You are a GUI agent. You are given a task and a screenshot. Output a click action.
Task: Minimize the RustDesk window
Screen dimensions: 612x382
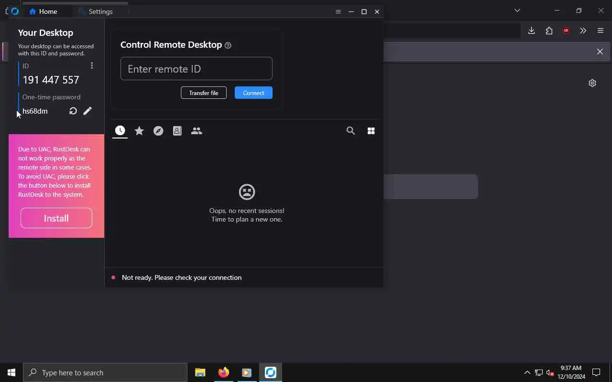[x=351, y=11]
